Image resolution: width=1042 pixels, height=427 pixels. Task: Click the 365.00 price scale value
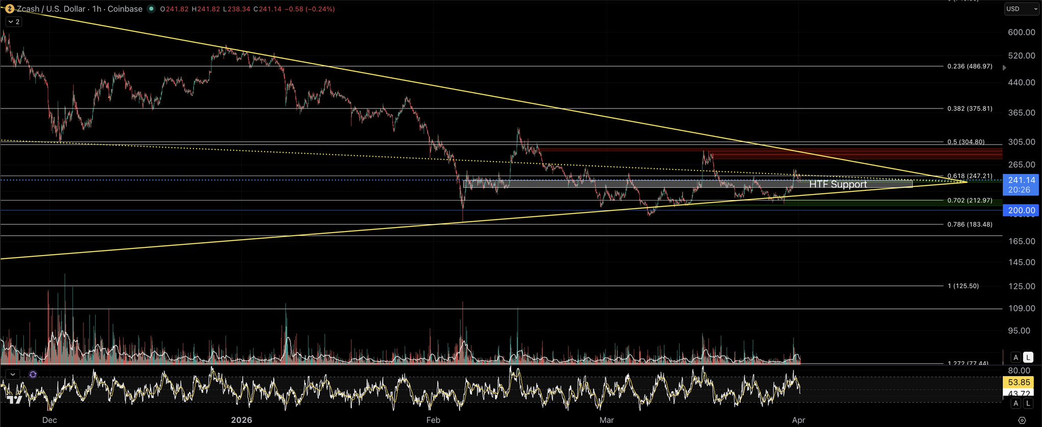click(1022, 112)
